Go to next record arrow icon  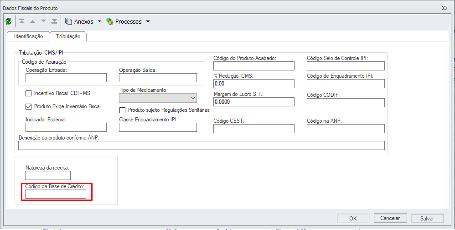[x=43, y=21]
